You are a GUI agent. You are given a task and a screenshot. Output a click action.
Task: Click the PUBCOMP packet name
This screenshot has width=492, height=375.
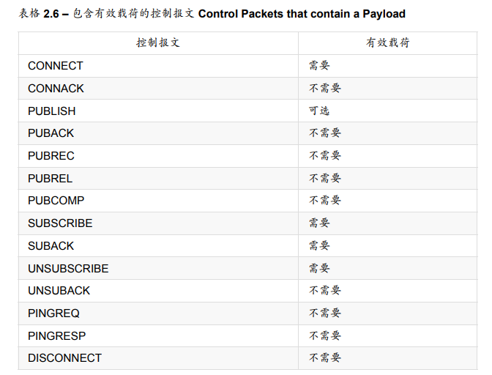tap(56, 201)
